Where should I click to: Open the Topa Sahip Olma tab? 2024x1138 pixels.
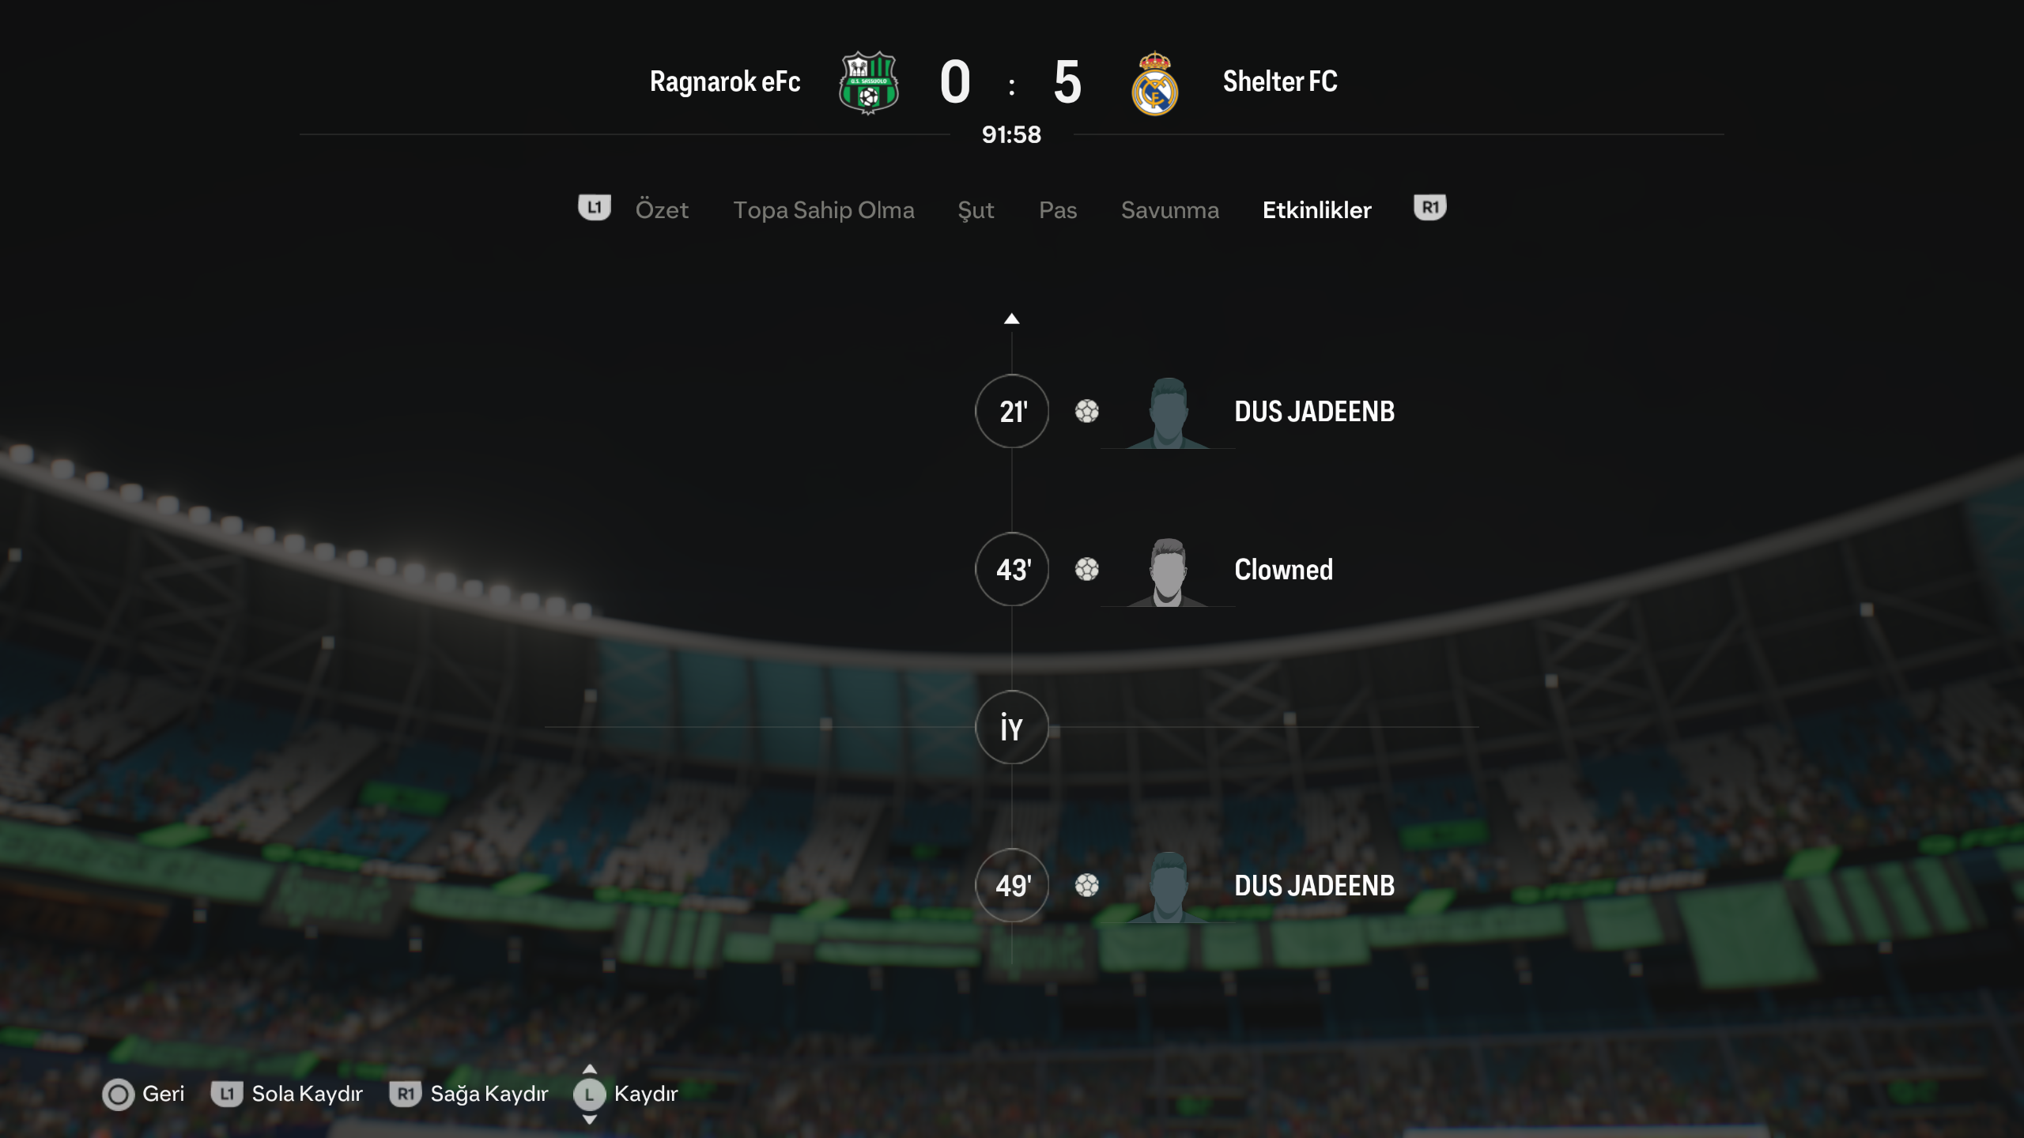824,209
